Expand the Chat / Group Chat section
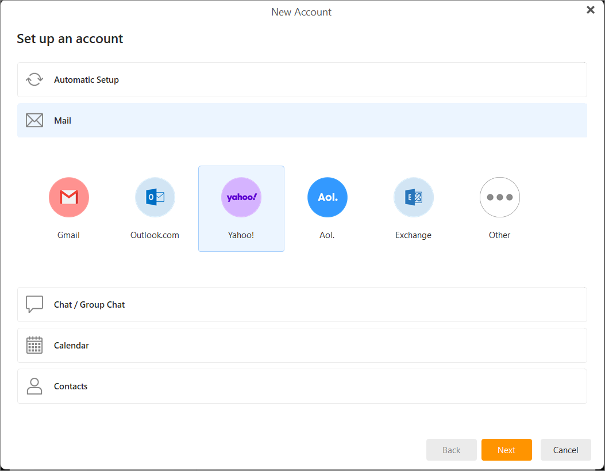Screen dimensions: 605x471 tap(302, 305)
